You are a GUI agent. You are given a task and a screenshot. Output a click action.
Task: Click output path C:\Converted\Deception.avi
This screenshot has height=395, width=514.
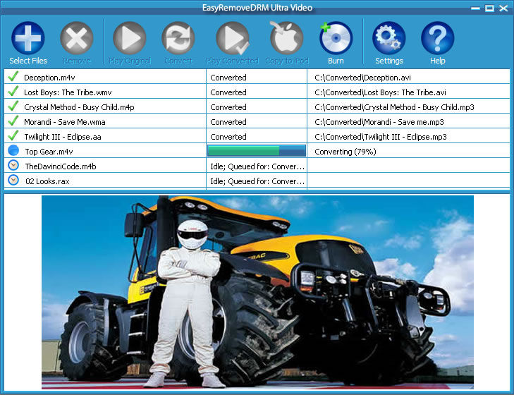tap(362, 78)
